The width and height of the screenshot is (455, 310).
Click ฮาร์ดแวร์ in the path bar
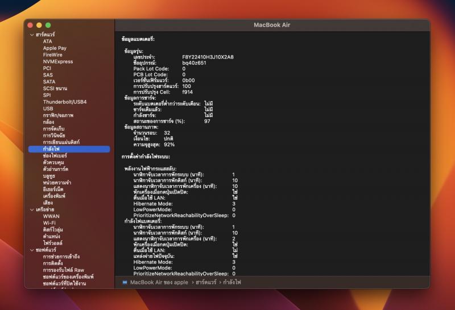pyautogui.click(x=206, y=282)
